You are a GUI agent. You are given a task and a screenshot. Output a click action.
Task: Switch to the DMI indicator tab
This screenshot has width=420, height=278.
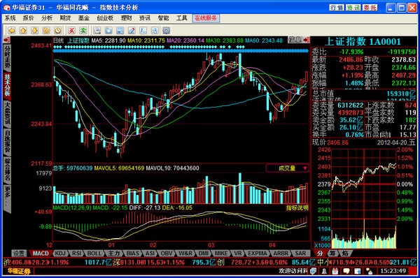[204, 253]
